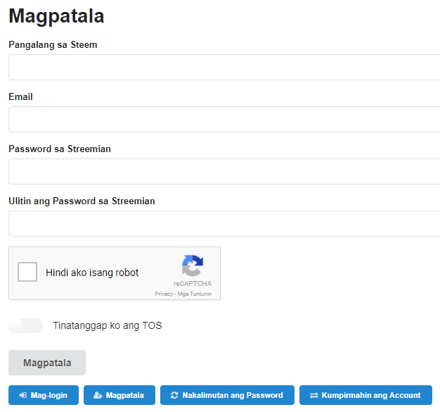440x412 pixels.
Task: Toggle the Tinatanggap ko ang TOS switch
Action: pyautogui.click(x=25, y=325)
